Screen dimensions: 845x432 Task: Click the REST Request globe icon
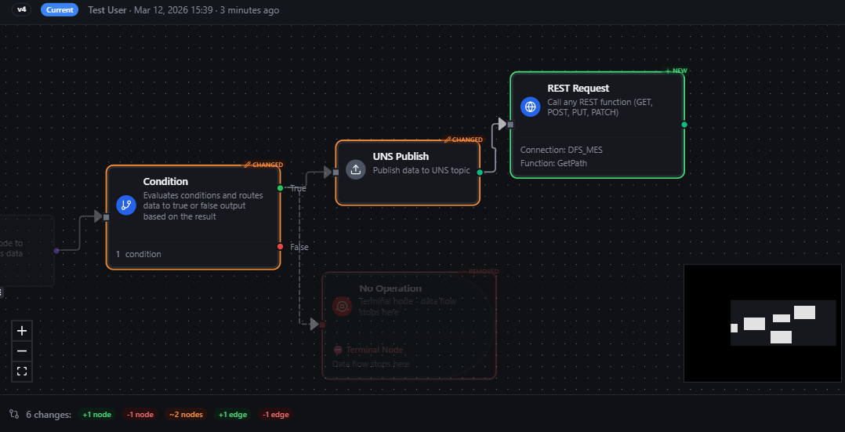coord(531,107)
